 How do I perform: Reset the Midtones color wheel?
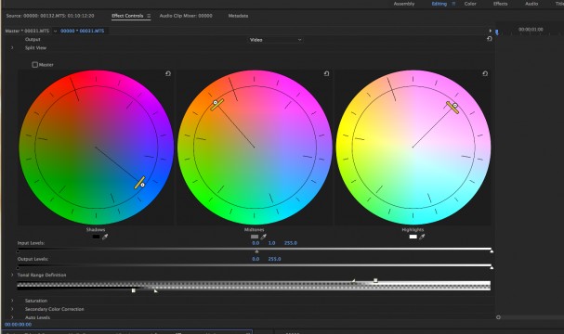click(327, 73)
